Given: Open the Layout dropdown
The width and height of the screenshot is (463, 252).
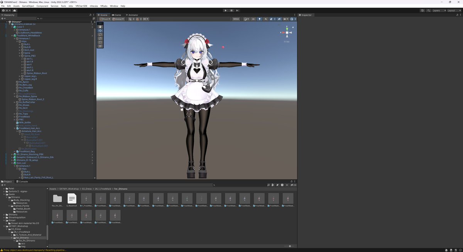Looking at the screenshot, I should click(453, 10).
